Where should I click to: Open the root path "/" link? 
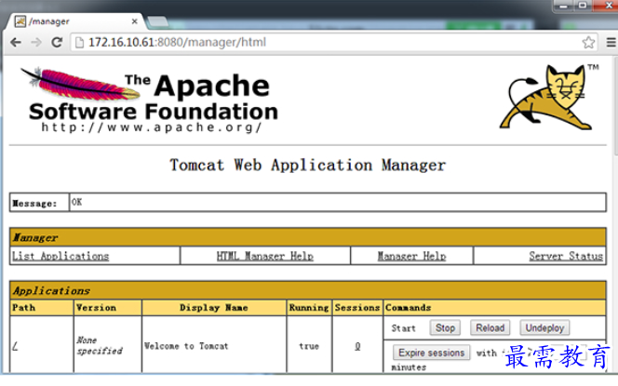click(x=15, y=346)
